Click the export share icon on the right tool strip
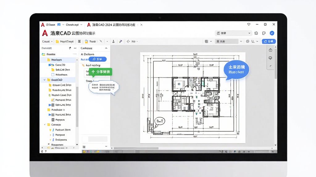The width and height of the screenshot is (316, 177). (270, 50)
